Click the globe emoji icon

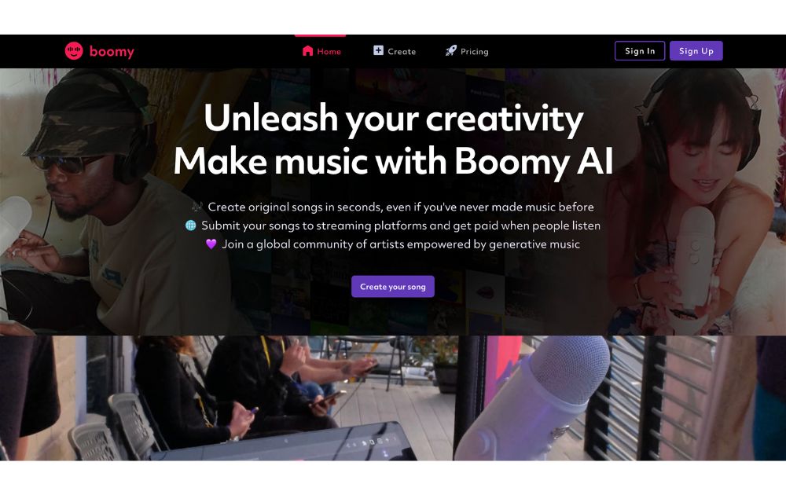(x=190, y=225)
